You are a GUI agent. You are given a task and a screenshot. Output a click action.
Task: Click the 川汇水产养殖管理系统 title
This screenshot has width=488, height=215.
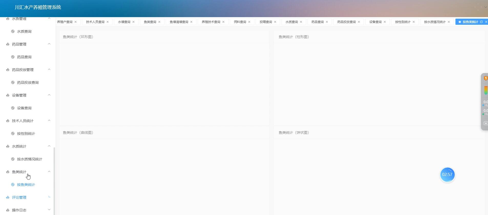(x=38, y=7)
